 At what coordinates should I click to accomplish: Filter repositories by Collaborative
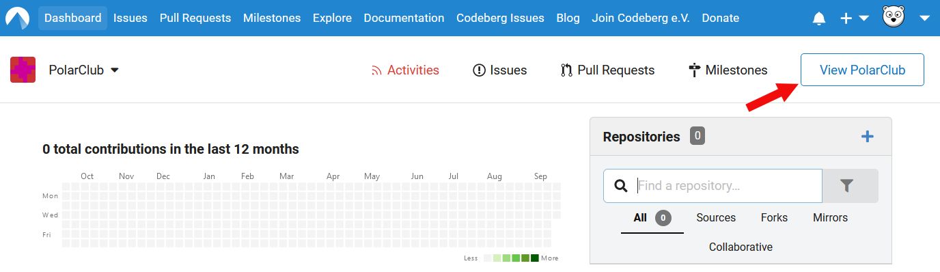click(741, 247)
